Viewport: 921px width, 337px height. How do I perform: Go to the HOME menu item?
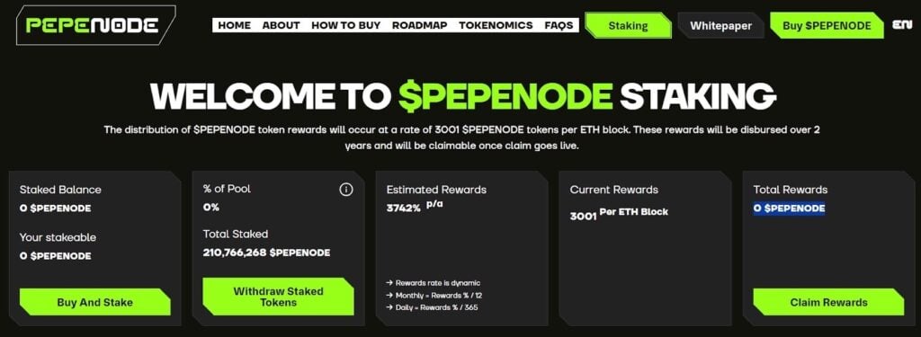tap(235, 25)
